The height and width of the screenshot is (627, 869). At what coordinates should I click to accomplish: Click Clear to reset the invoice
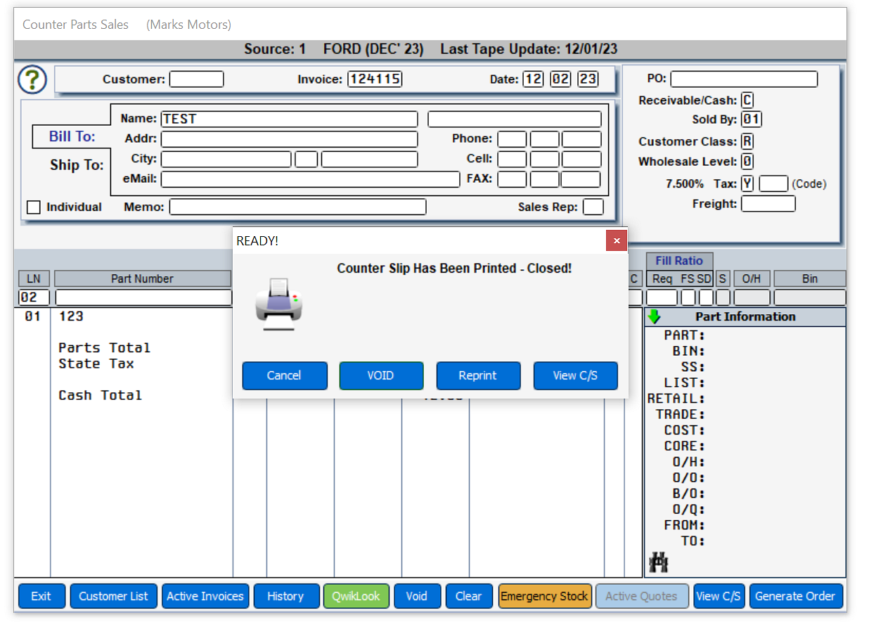coord(469,595)
